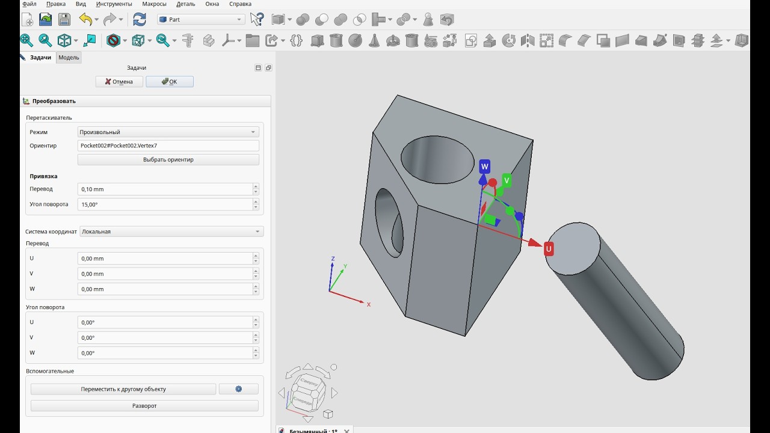Click Выбрать ориентир button
The width and height of the screenshot is (770, 433).
168,160
